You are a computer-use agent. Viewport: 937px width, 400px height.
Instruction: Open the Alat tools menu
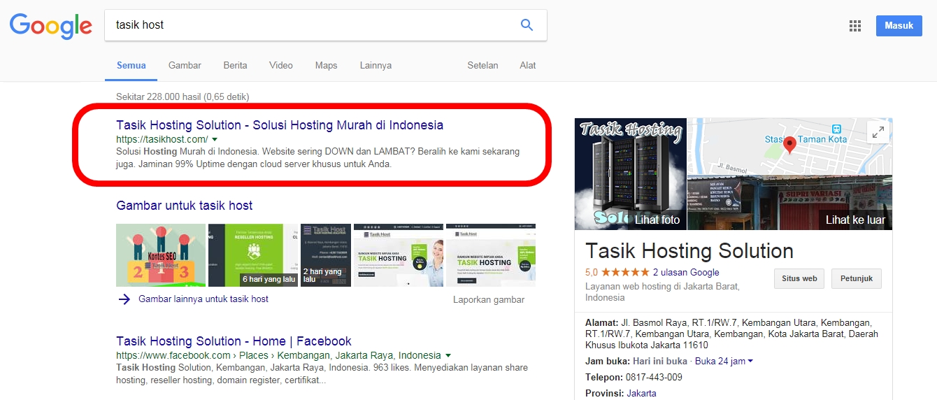click(x=528, y=65)
